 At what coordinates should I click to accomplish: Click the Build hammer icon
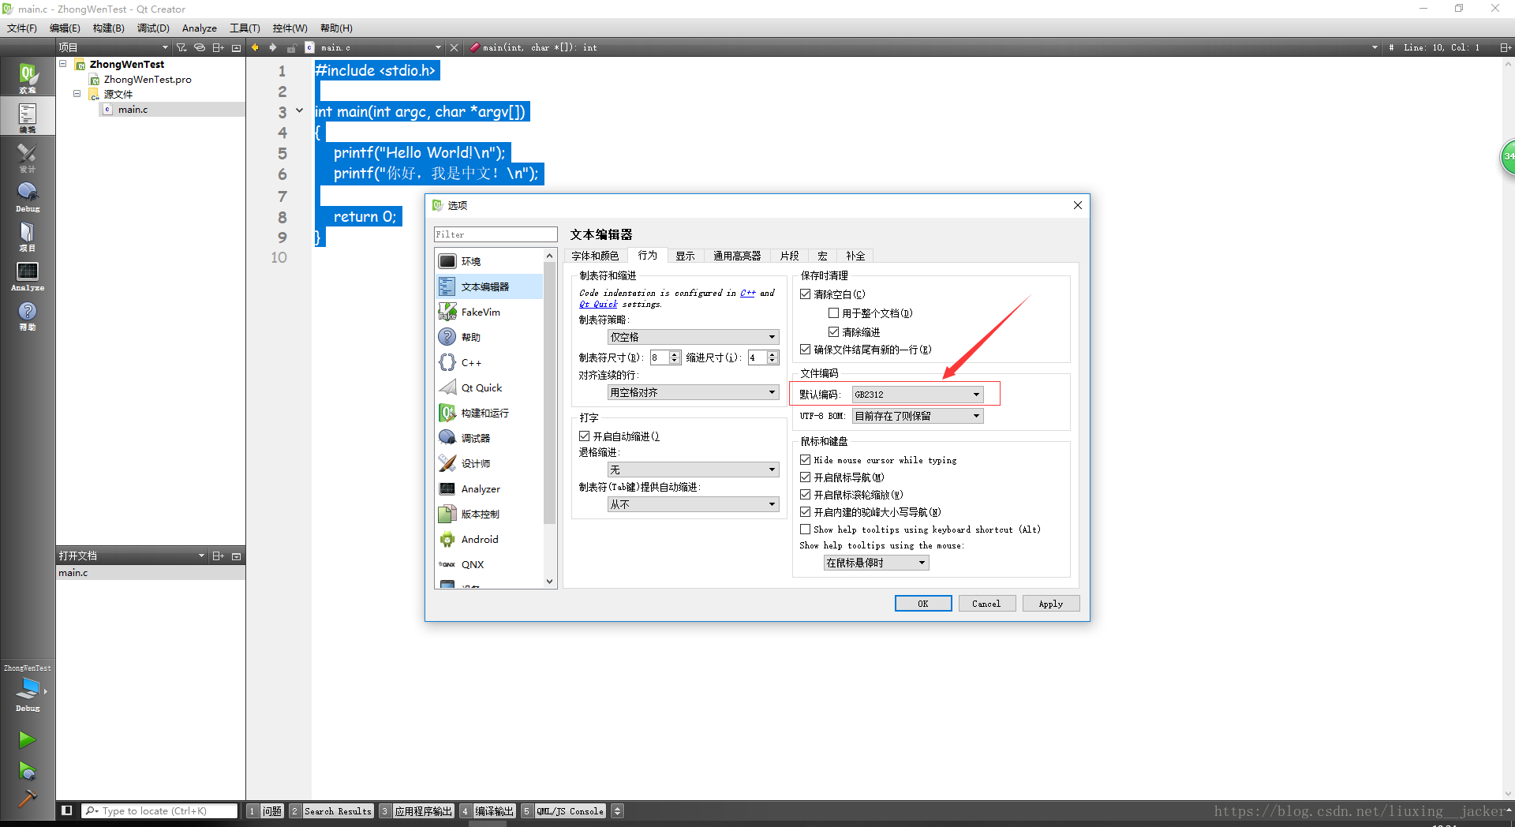(x=27, y=799)
